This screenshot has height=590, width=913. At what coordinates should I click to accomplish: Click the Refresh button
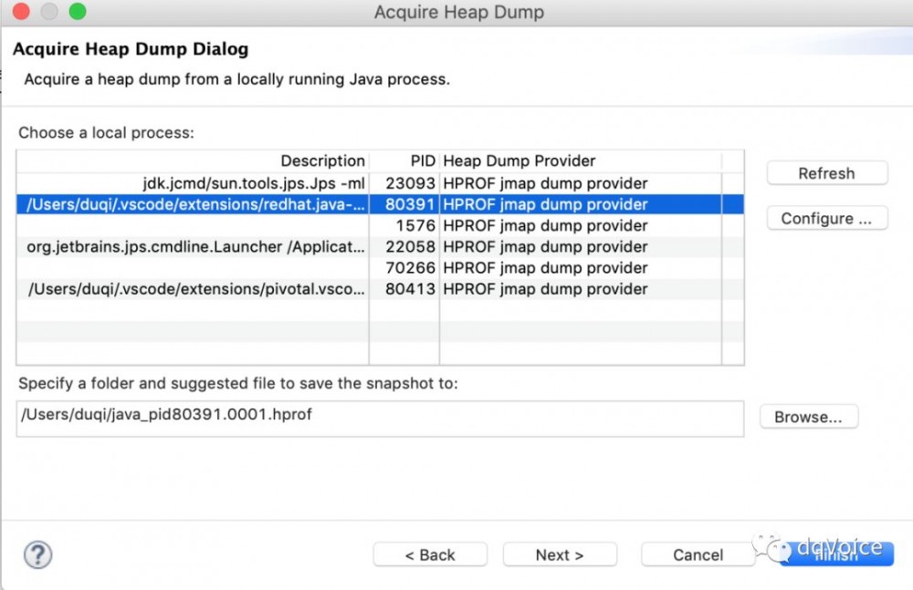point(826,173)
